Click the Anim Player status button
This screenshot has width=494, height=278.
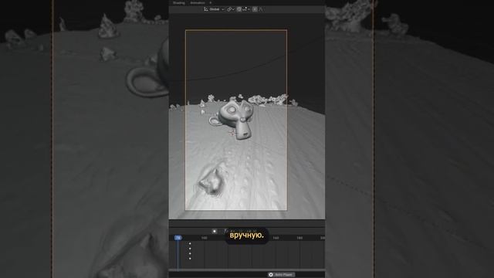click(x=281, y=275)
